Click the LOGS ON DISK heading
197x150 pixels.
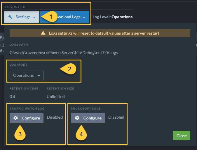point(15,7)
